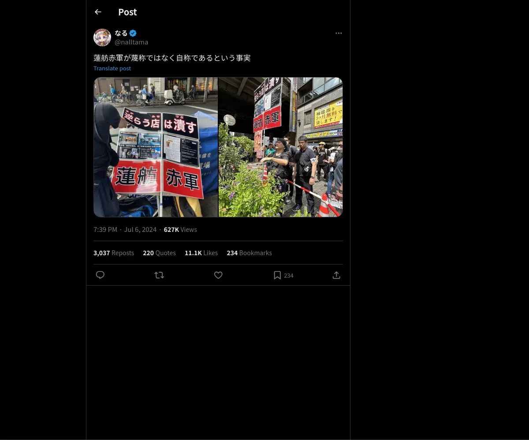
Task: Open the right street crowd photo
Action: click(x=281, y=147)
